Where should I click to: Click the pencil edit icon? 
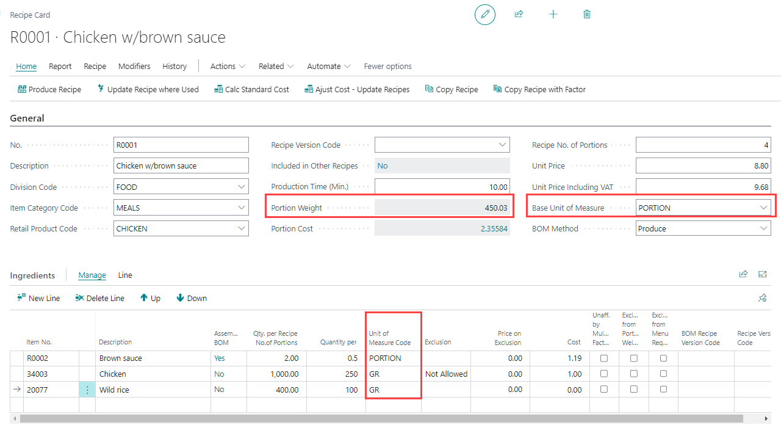click(x=485, y=14)
